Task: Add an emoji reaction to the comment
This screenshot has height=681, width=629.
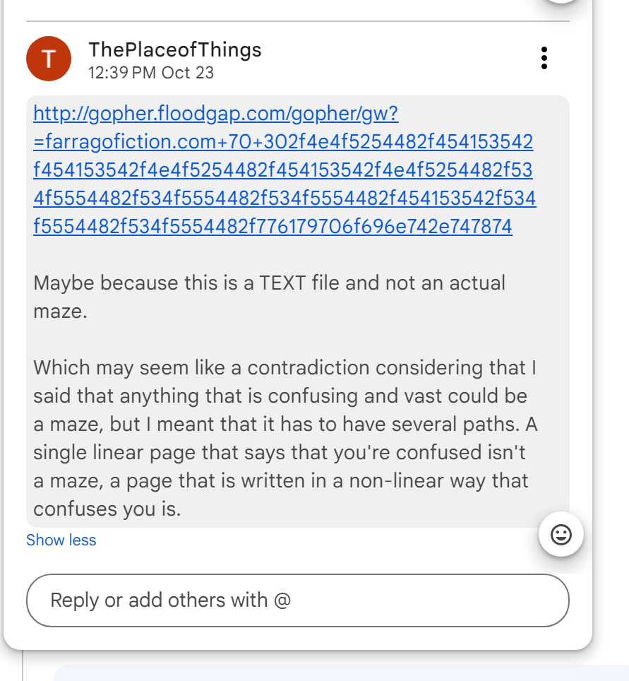Action: (x=561, y=535)
